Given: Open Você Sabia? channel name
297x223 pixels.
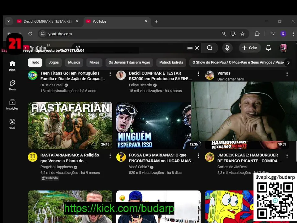Looking at the screenshot, I should pos(139,167).
